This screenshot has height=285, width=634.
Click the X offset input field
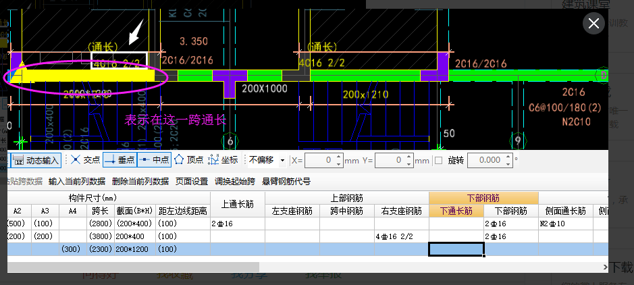coord(320,160)
